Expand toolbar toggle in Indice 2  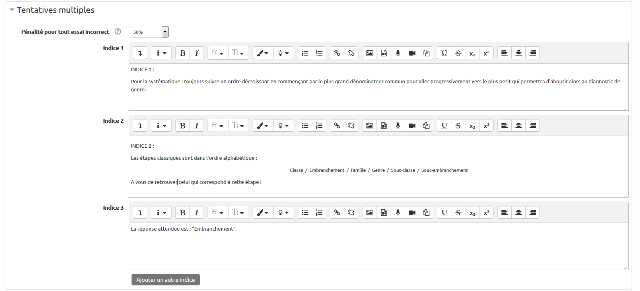tap(140, 126)
